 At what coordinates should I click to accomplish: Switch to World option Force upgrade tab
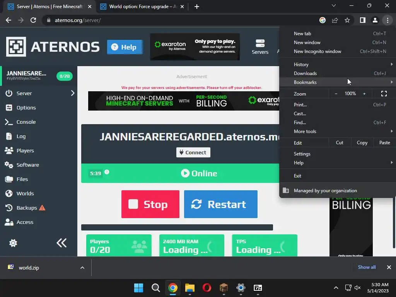click(x=142, y=7)
